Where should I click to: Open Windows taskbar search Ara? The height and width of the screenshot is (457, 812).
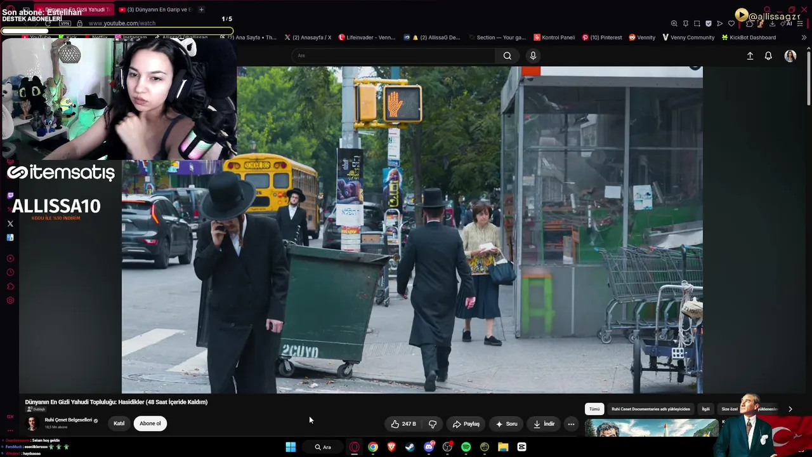click(x=324, y=447)
